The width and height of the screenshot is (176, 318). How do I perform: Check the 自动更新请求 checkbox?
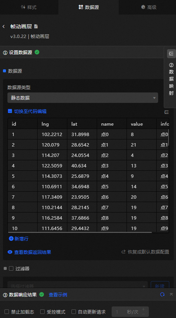[74, 312]
